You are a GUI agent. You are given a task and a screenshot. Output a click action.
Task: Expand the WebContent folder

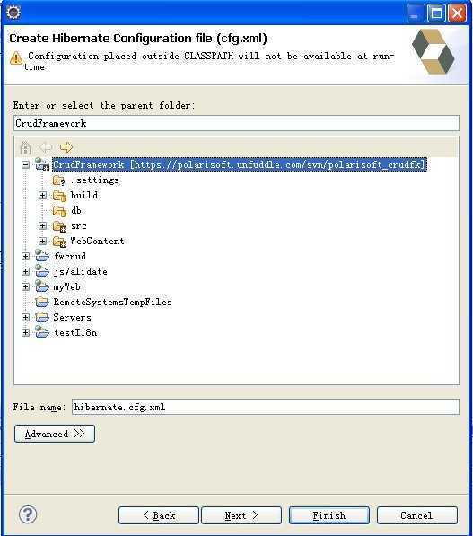tap(42, 241)
